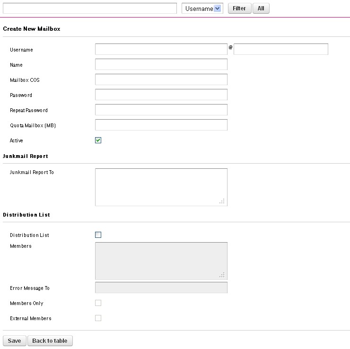Focus the search filter text field
This screenshot has height=349, width=350.
click(x=90, y=9)
